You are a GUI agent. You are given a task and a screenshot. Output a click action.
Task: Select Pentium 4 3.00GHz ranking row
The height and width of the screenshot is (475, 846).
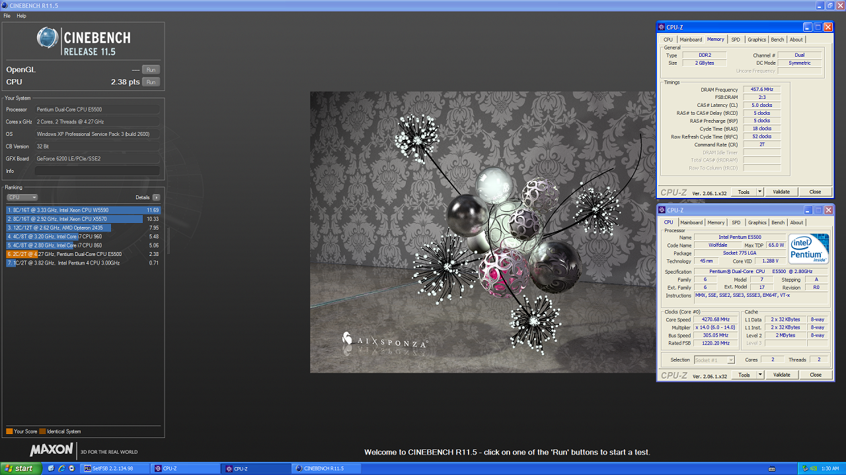pyautogui.click(x=83, y=263)
